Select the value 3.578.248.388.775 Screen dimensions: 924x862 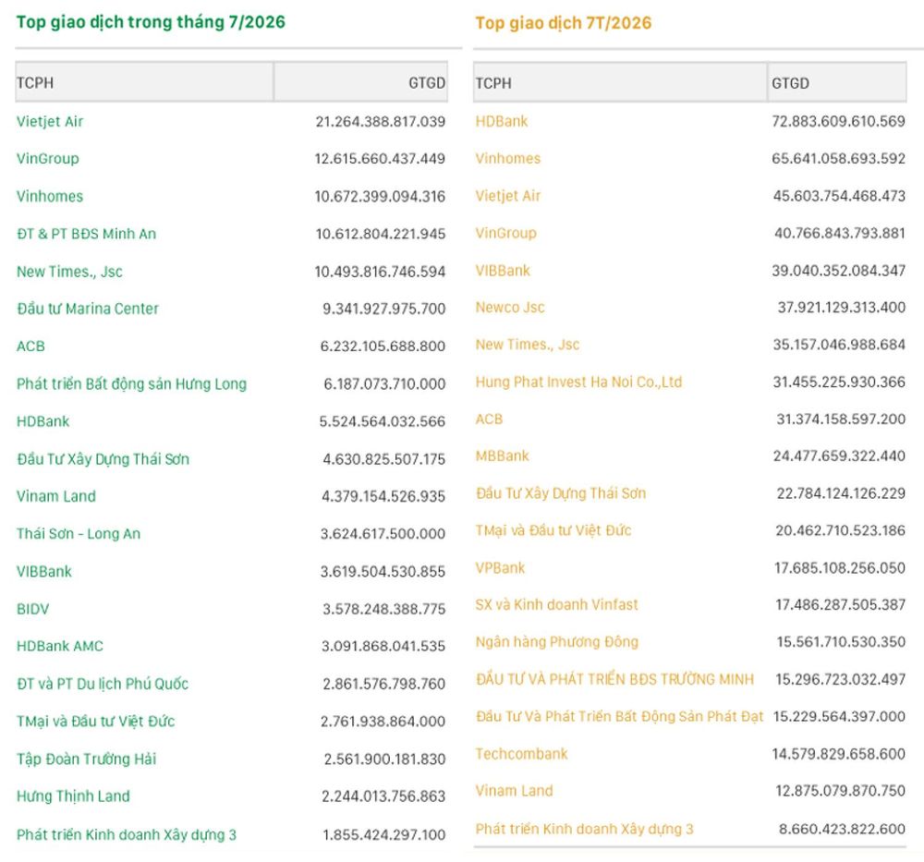(x=384, y=609)
